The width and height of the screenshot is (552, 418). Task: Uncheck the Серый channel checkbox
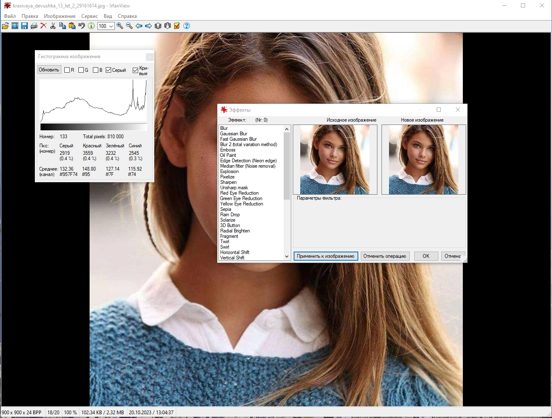click(109, 70)
